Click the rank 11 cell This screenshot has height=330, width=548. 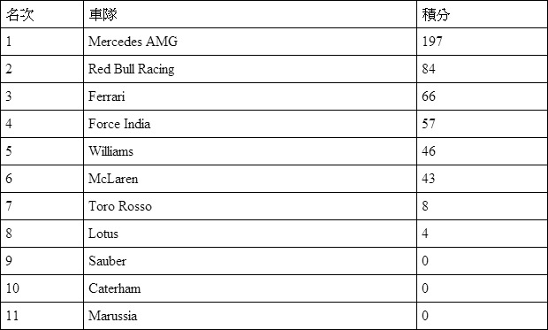tap(42, 316)
